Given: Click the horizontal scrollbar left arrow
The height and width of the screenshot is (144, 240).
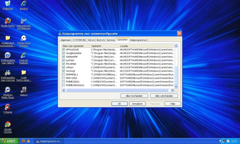Looking at the screenshot, I should [64, 90].
